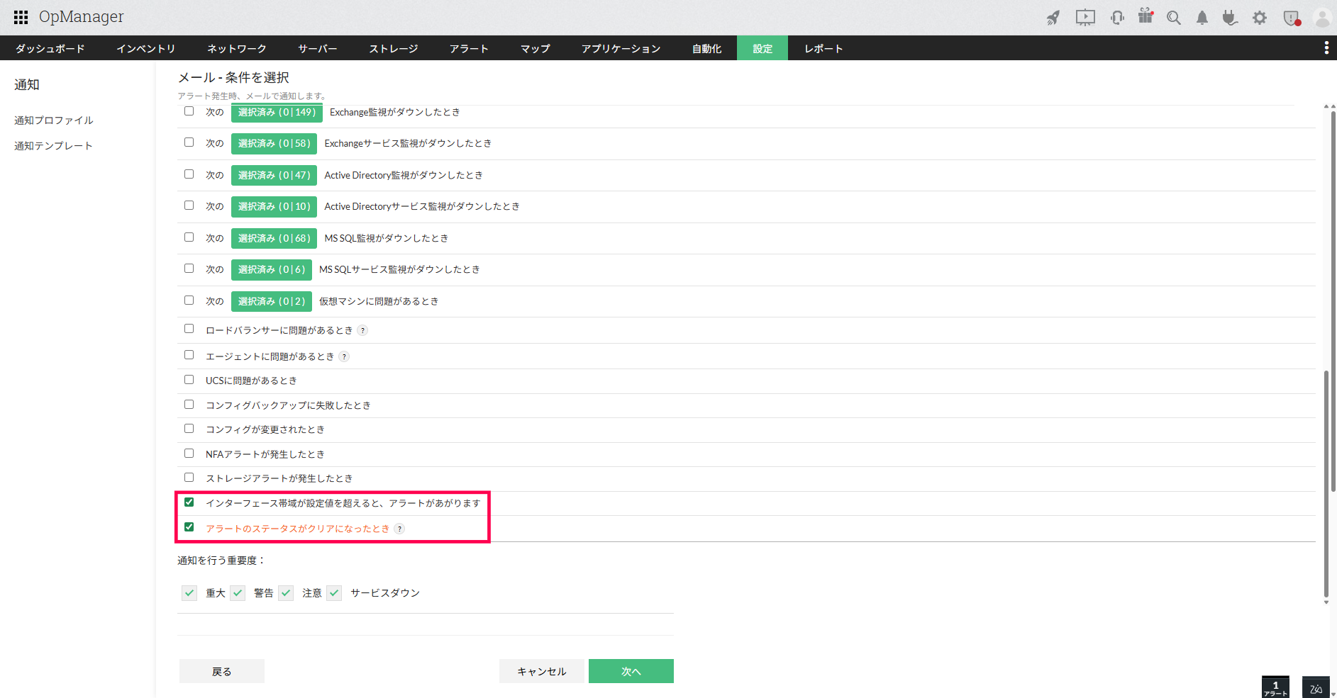
Task: Click the 戻る button
Action: [222, 671]
